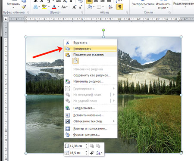Open the Изменить стили dropdown
The height and width of the screenshot is (161, 194).
coord(163,6)
